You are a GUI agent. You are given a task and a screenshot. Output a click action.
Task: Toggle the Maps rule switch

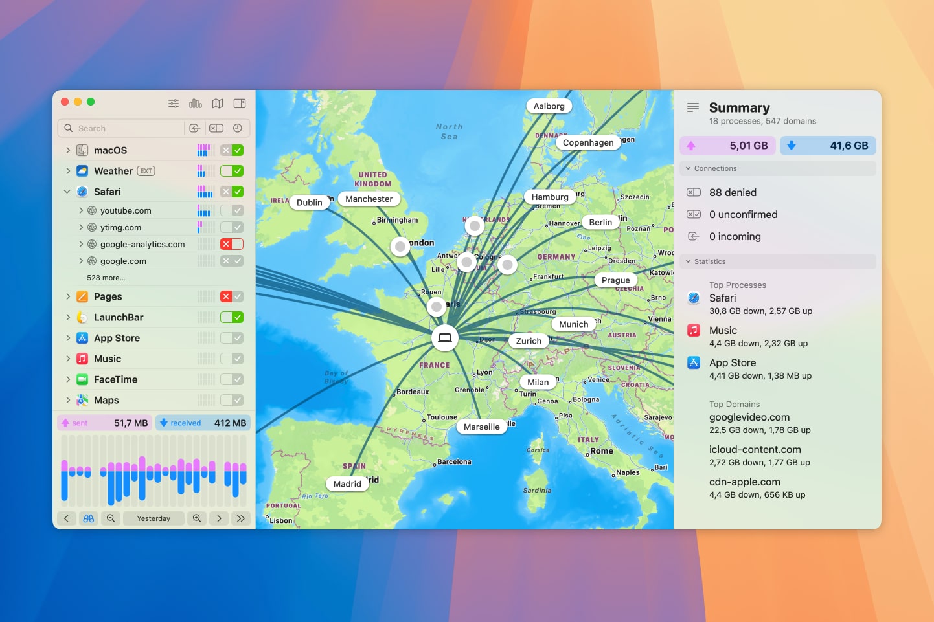pos(232,400)
